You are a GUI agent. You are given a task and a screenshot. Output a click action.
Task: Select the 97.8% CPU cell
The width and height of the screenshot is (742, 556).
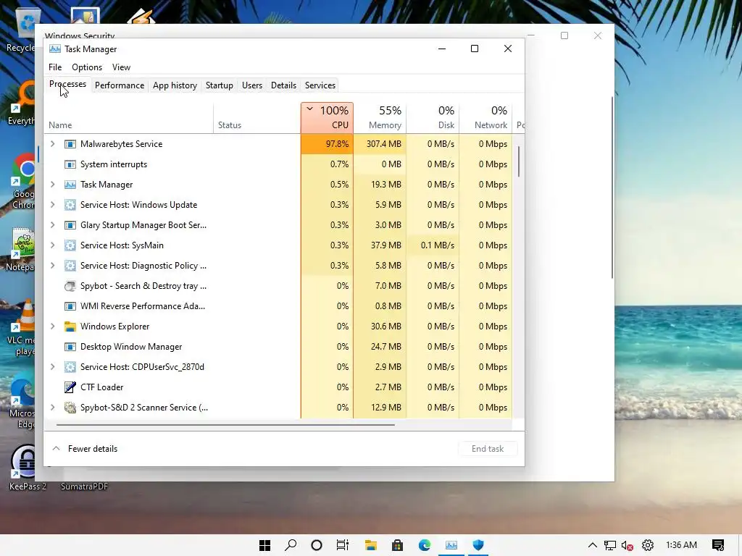[327, 144]
